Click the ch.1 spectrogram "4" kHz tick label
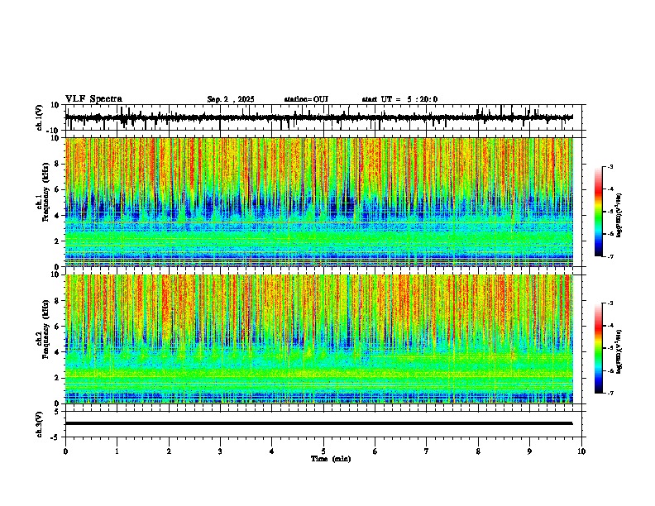 tap(58, 216)
